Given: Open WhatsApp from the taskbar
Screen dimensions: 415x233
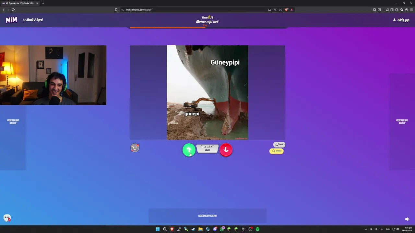Looking at the screenshot, I should tap(222, 229).
